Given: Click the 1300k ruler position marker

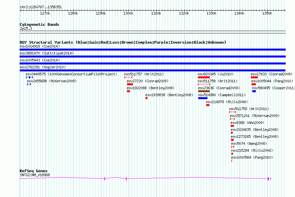Looking at the screenshot, I should (x=128, y=13).
